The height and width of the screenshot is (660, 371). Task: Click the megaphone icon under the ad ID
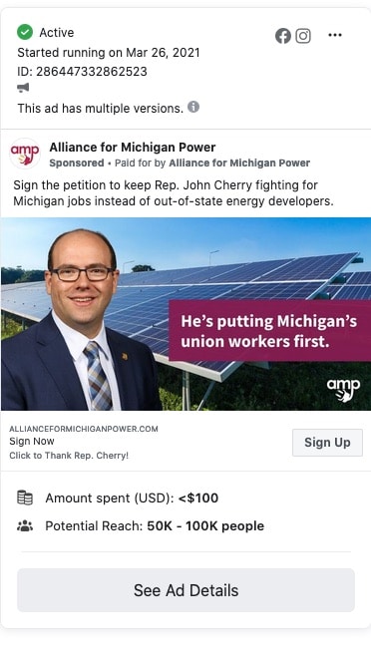click(23, 88)
